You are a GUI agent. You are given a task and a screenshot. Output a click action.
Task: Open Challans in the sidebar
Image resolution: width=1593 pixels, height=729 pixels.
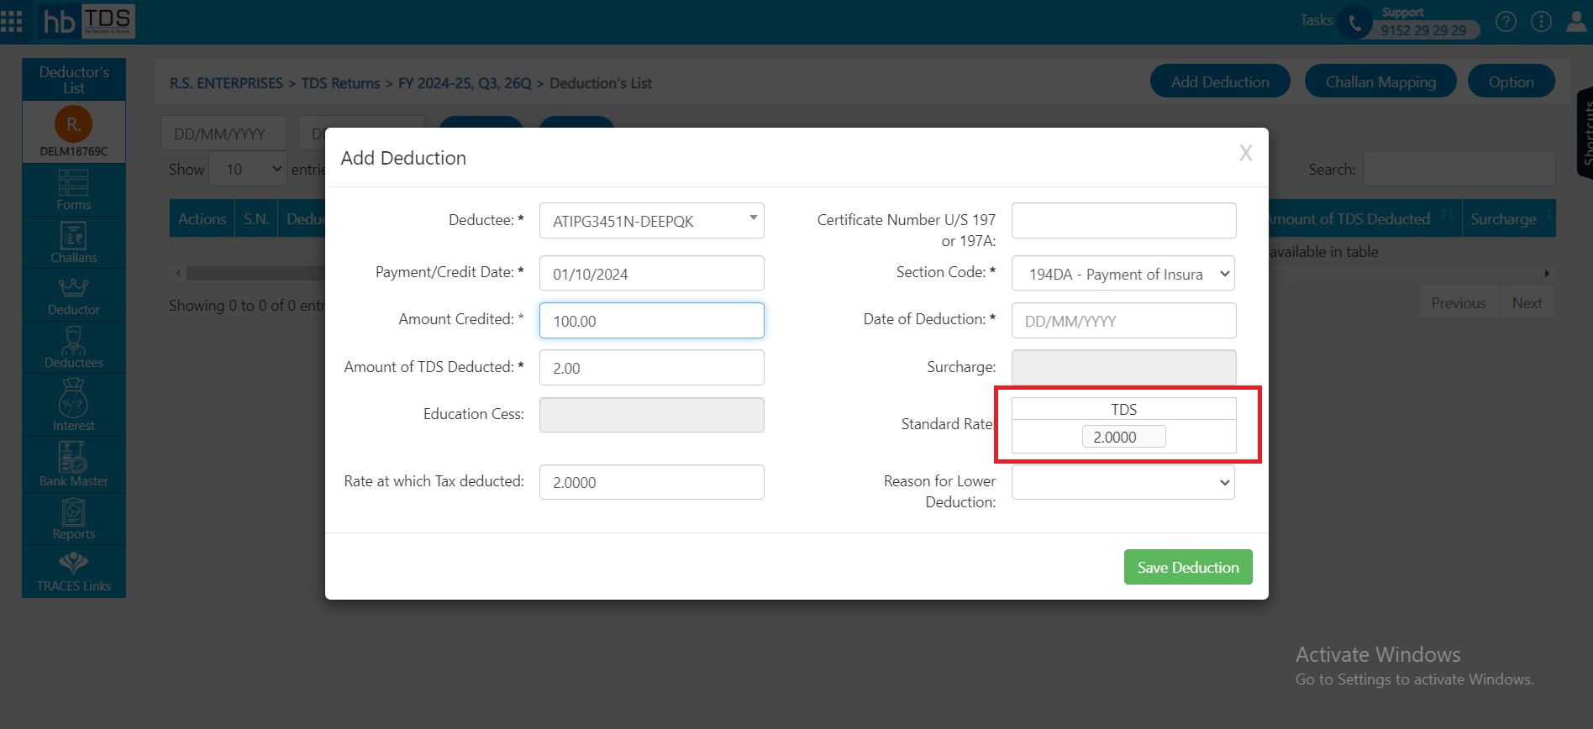pos(74,243)
